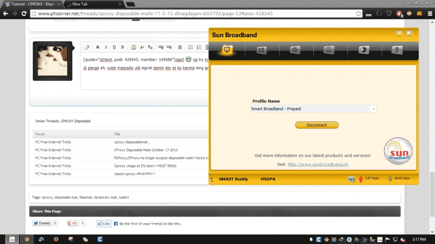The height and width of the screenshot is (244, 435).
Task: Open the font family dropdown in editor
Action: click(150, 47)
